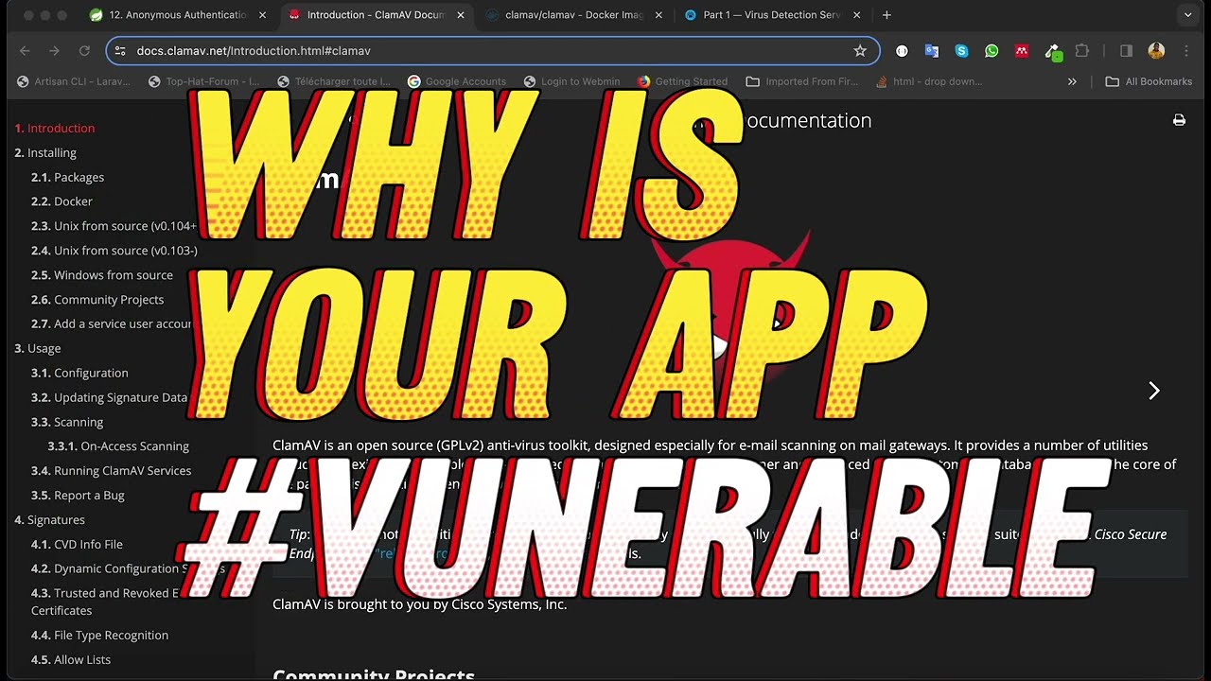Go to 2.1. Packages page
Screen dimensions: 1211x681
pos(67,177)
